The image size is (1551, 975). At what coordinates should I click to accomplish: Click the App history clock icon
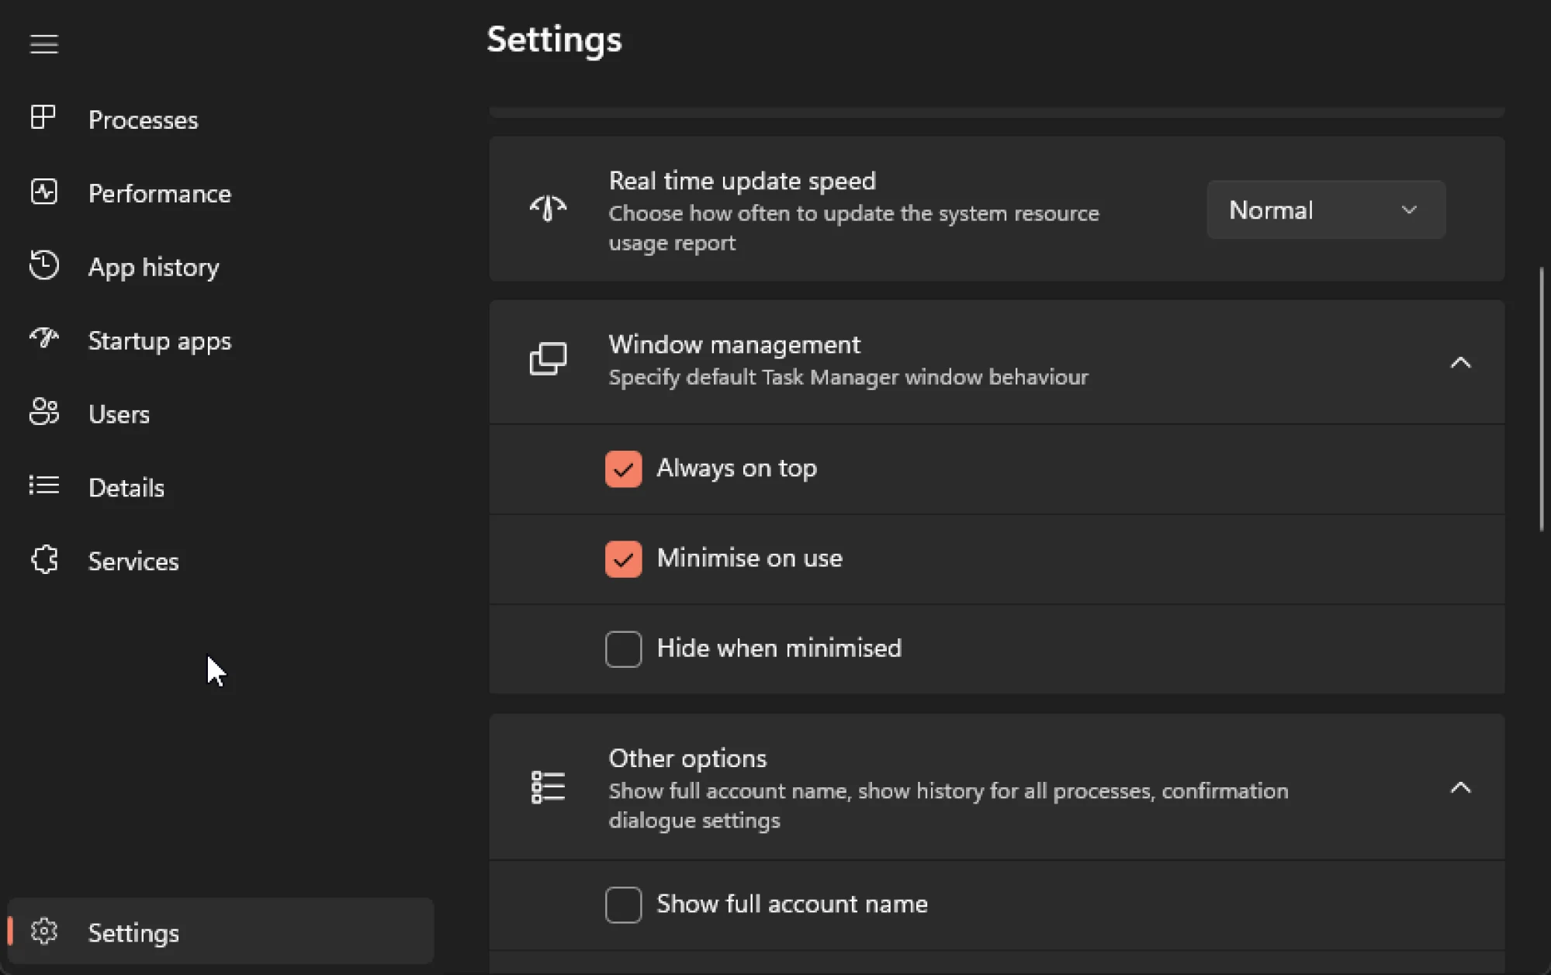43,265
